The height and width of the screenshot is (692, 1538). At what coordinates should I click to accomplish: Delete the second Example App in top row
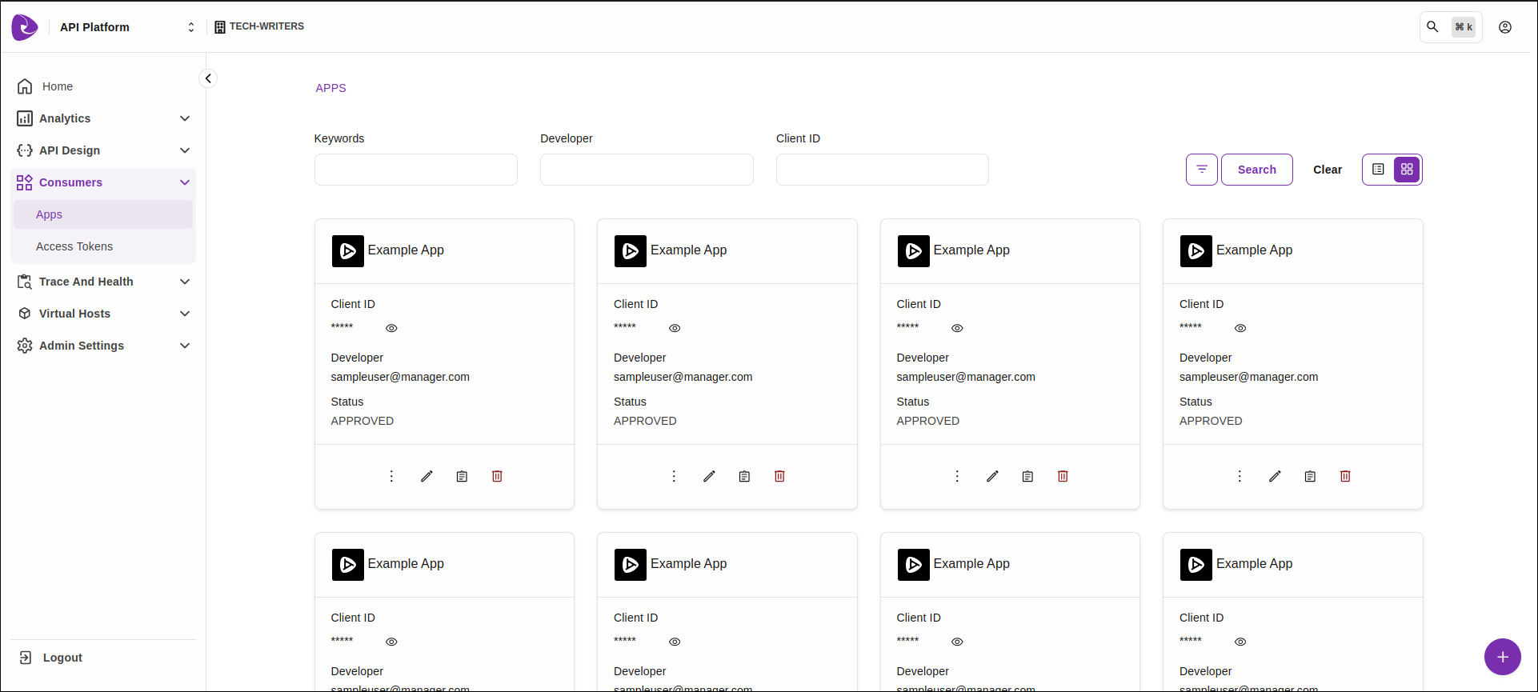pos(779,476)
